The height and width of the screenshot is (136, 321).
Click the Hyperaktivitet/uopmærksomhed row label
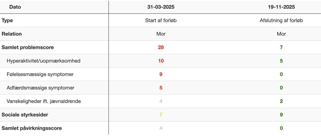[x=44, y=61]
